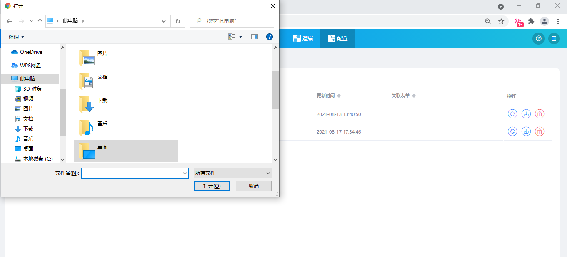The height and width of the screenshot is (257, 567).
Task: Click the help question mark icon in the blue header
Action: [x=538, y=39]
